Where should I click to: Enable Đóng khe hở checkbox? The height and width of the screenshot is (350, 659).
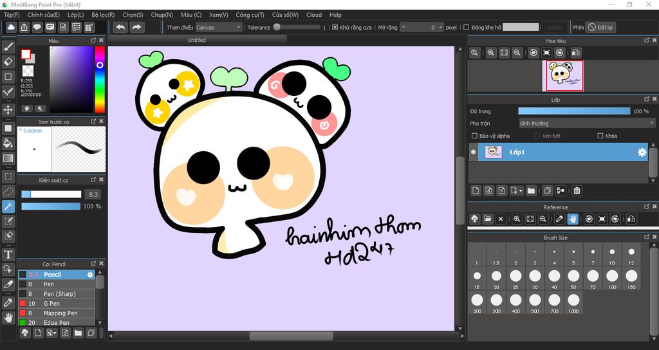(x=466, y=27)
